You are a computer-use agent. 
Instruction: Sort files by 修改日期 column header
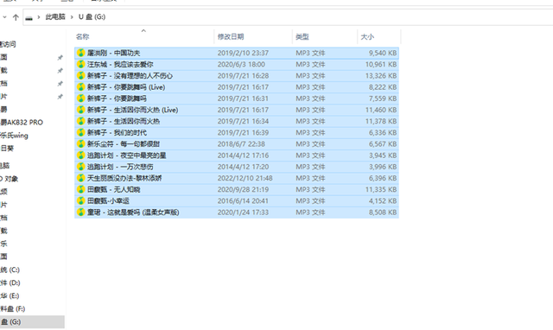pos(231,36)
